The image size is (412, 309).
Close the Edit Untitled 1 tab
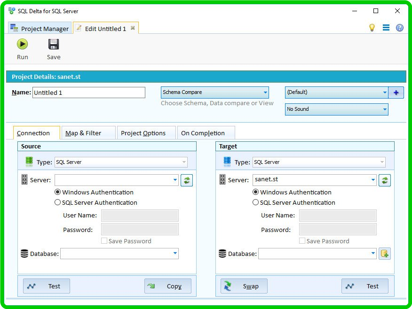tap(133, 28)
